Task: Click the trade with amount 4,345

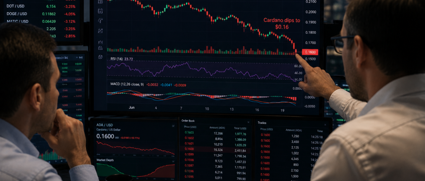Action: point(292,159)
